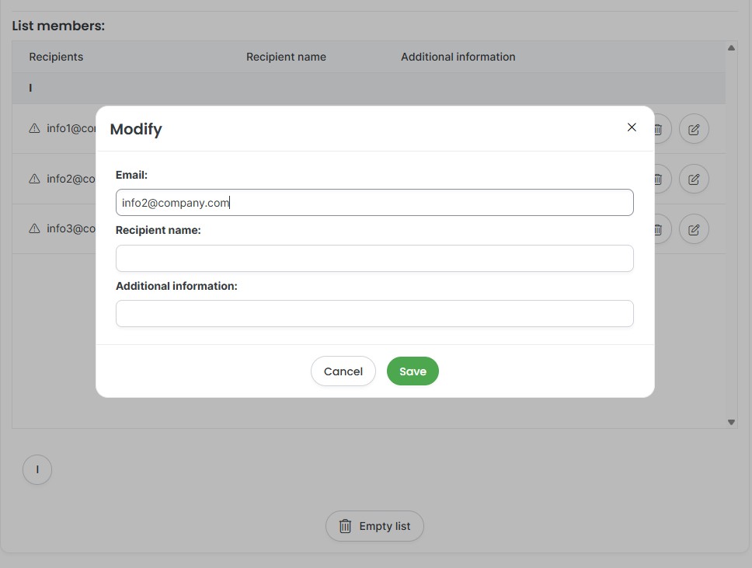This screenshot has width=752, height=568.
Task: Select the letter I pagination button
Action: (x=37, y=469)
